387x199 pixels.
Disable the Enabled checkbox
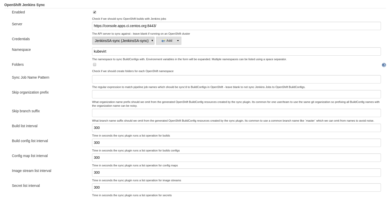(94, 12)
